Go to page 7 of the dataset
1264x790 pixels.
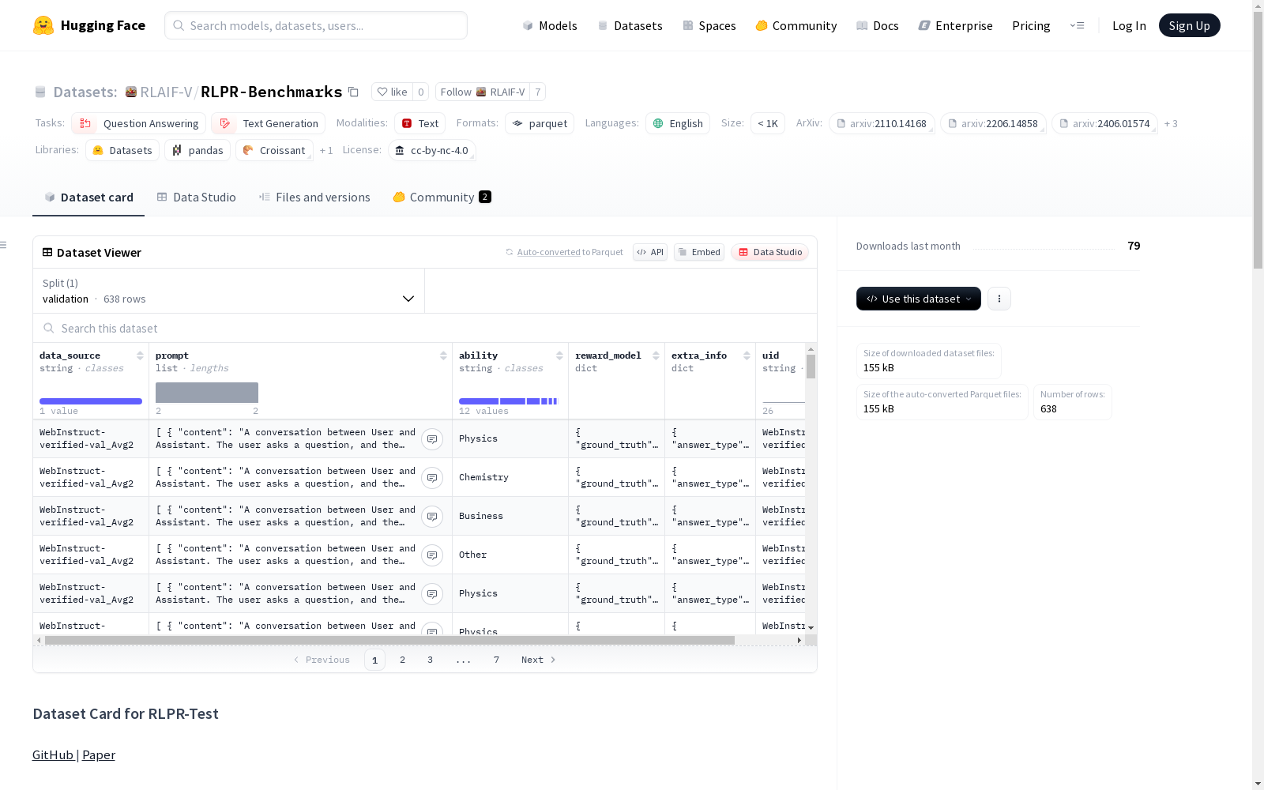click(x=496, y=660)
